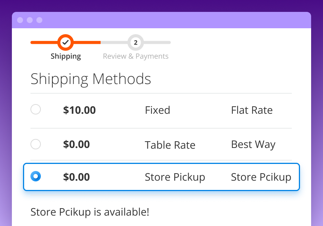Click the highlighted Store Pickup row

click(161, 177)
